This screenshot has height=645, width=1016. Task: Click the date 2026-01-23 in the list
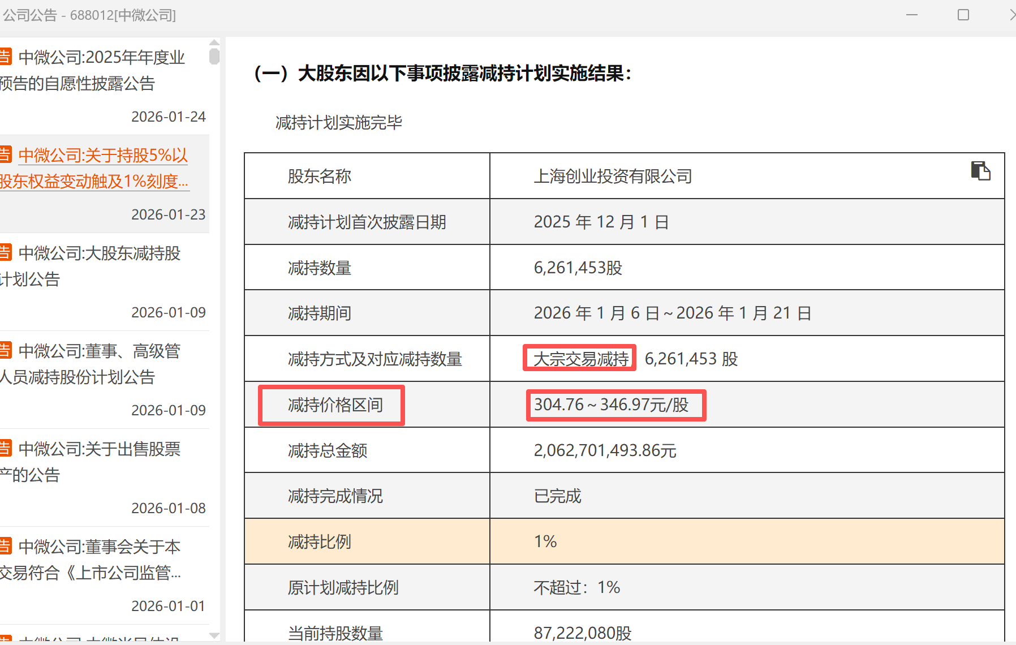pyautogui.click(x=169, y=214)
